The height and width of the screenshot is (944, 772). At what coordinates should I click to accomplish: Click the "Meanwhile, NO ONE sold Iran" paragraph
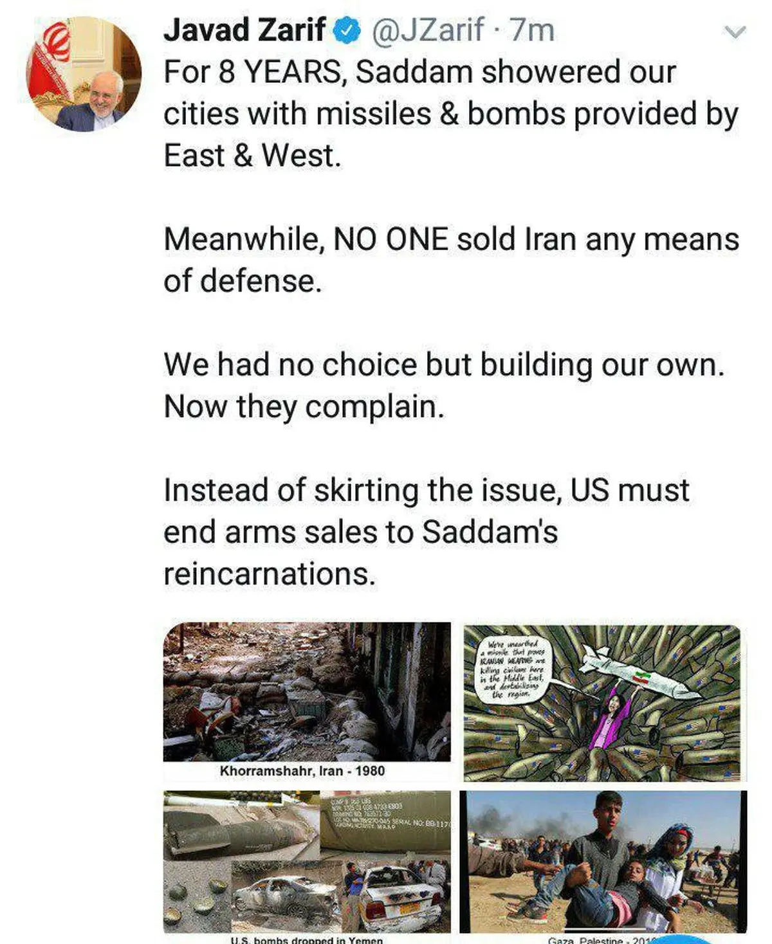coord(450,260)
